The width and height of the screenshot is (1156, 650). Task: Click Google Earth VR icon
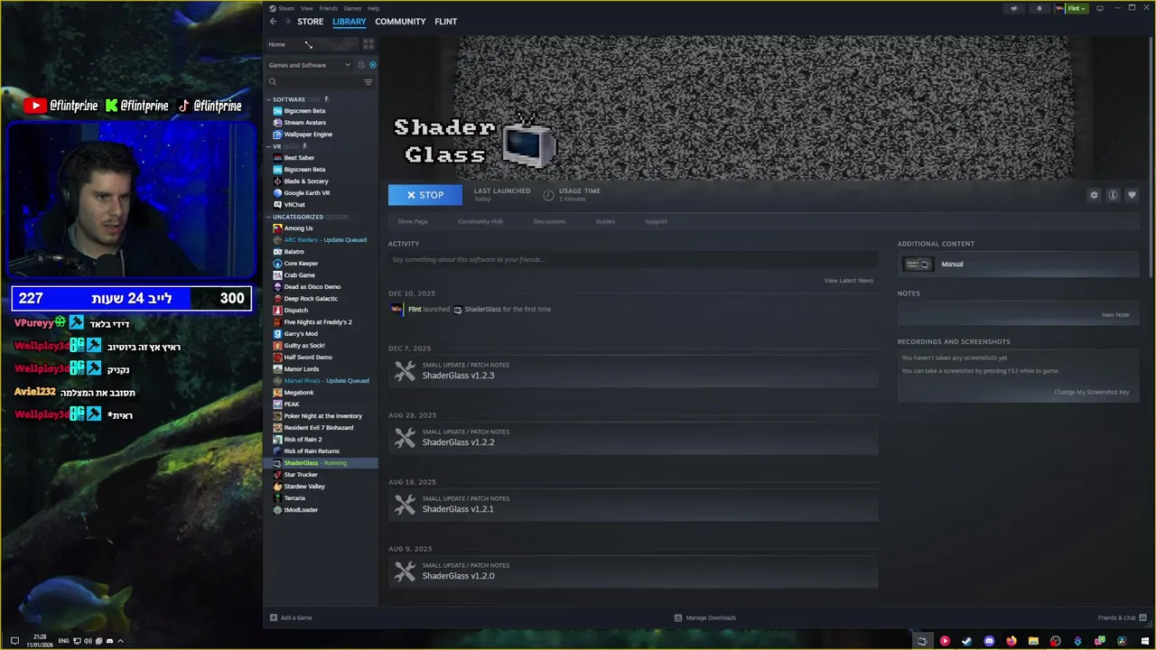point(277,193)
